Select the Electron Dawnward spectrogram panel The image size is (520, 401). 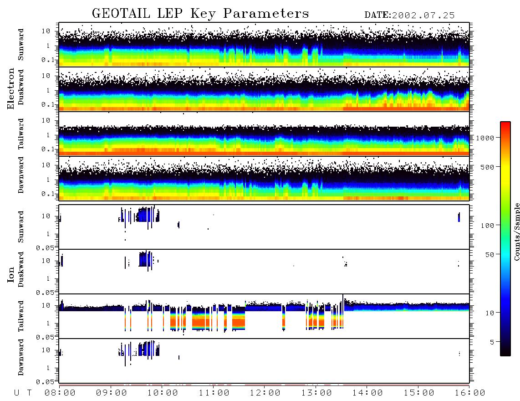click(264, 178)
